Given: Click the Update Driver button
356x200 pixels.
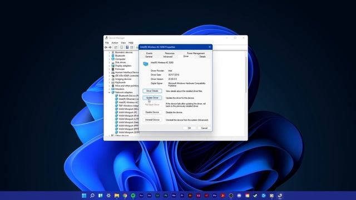Looking at the screenshot, I should (152, 98).
